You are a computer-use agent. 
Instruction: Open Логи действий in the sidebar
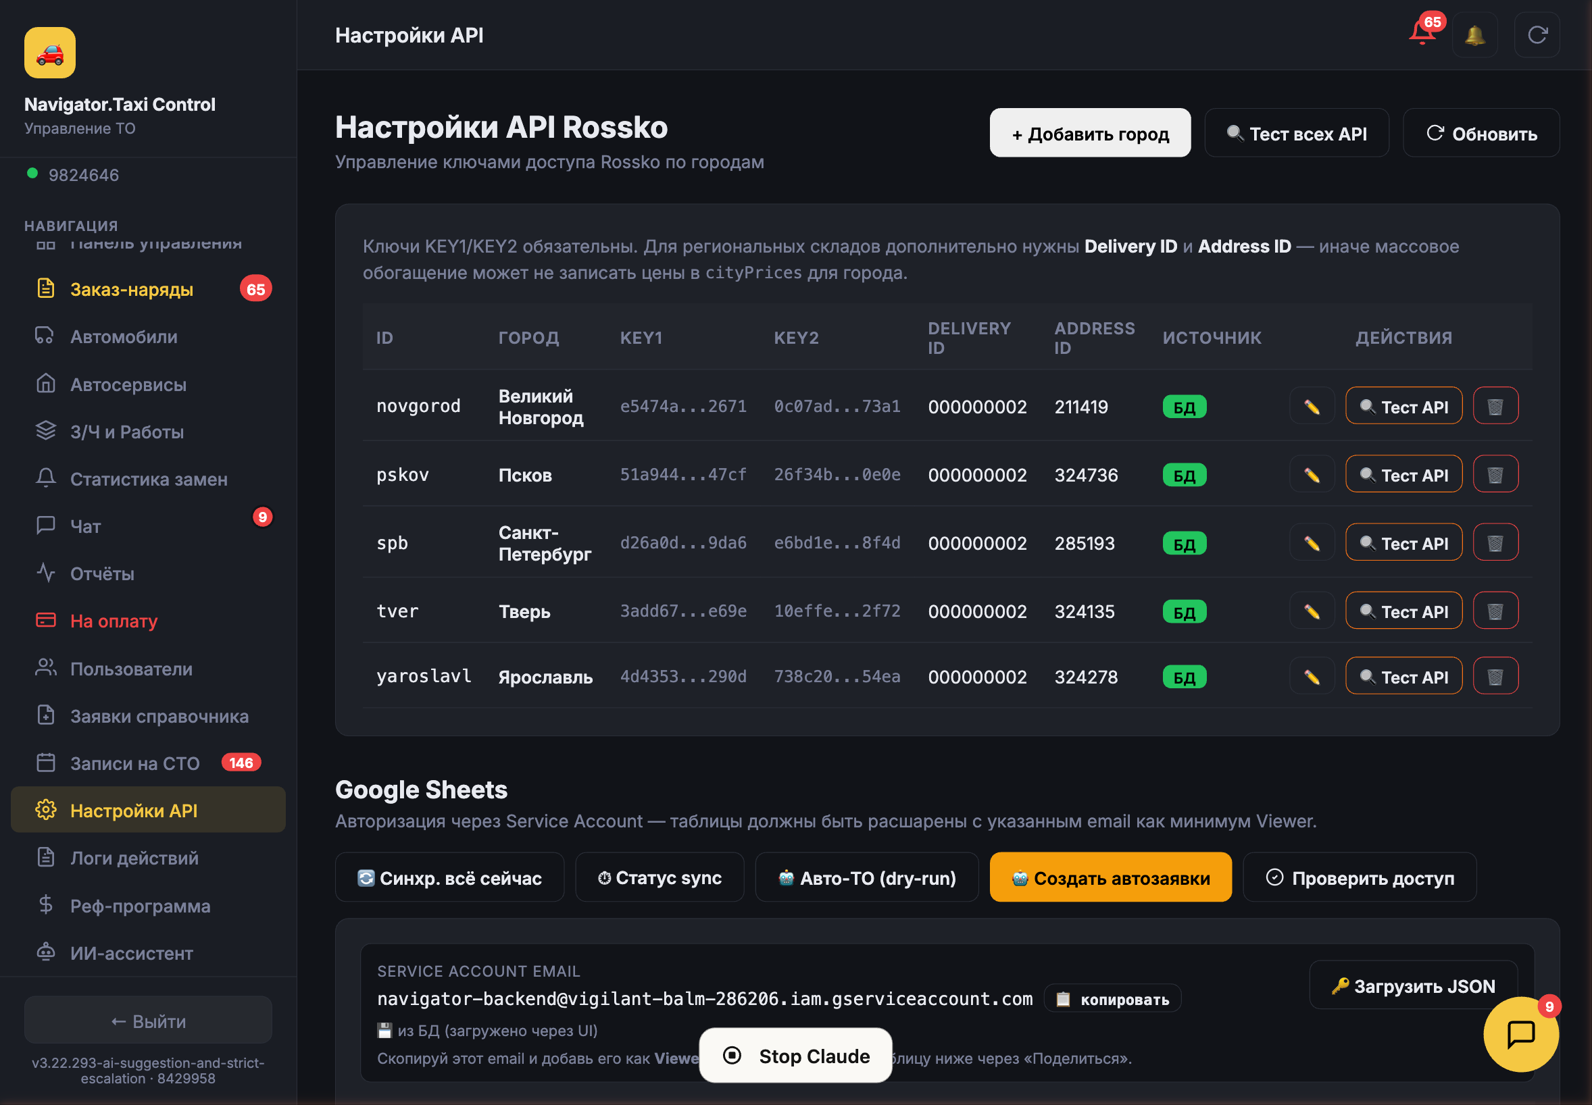click(x=148, y=858)
